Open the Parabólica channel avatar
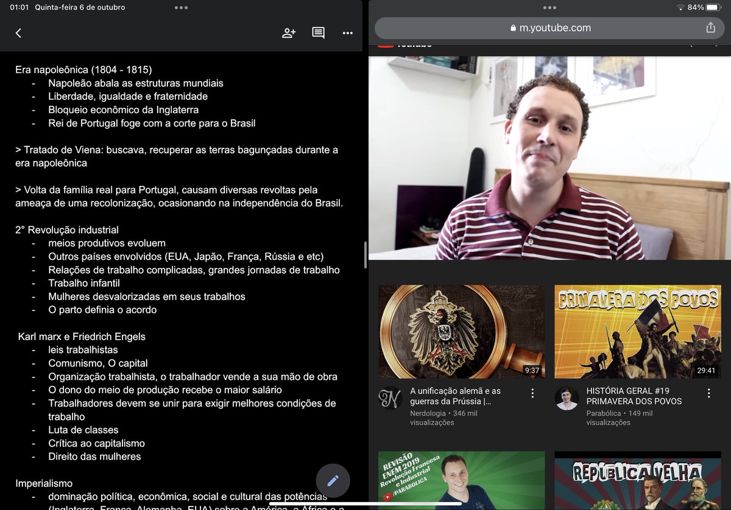The width and height of the screenshot is (731, 510). (x=567, y=398)
